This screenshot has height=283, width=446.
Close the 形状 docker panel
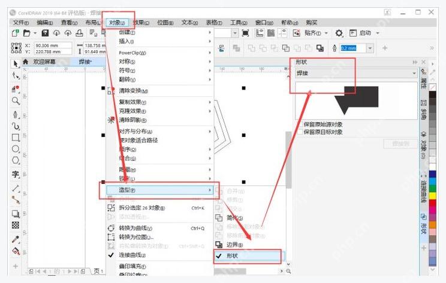[424, 62]
